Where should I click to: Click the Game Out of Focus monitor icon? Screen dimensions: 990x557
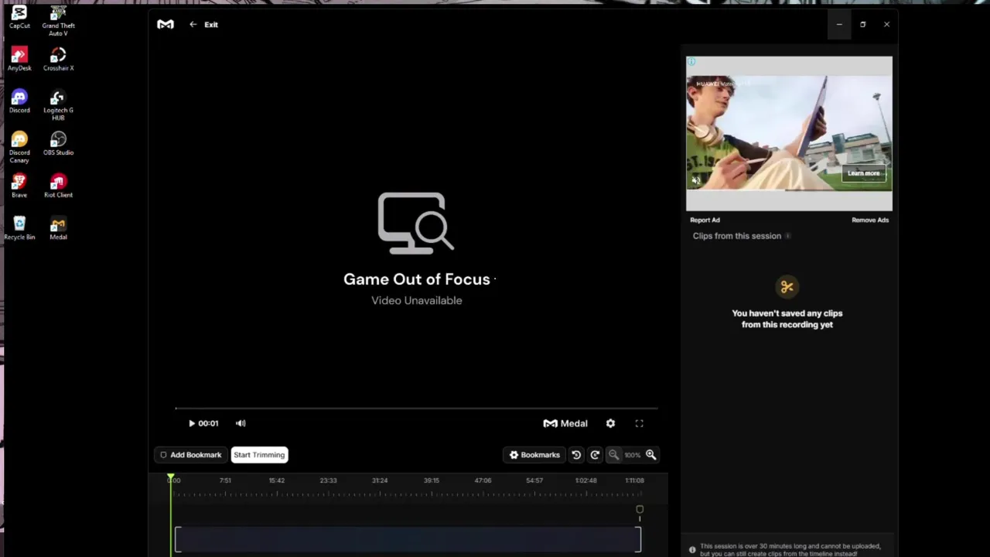coord(416,223)
